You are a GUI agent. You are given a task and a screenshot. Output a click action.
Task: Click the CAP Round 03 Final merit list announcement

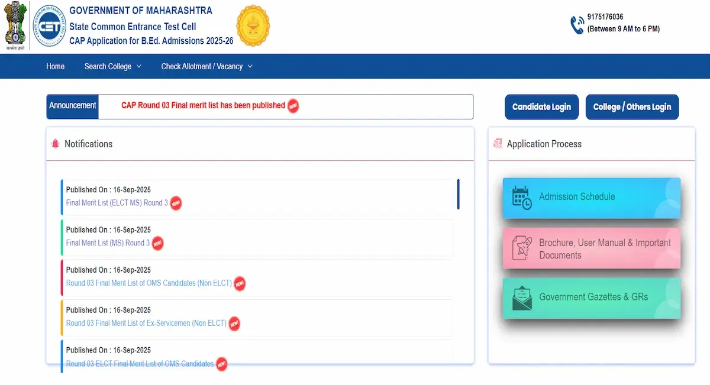pos(203,105)
